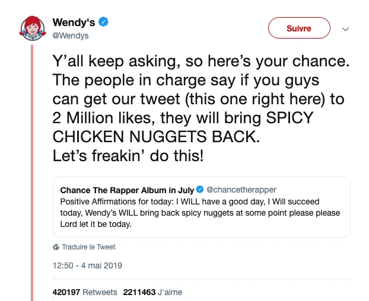Click the verified badge beside Wendy's name
Viewport: 369px width, 301px height.
coord(103,23)
